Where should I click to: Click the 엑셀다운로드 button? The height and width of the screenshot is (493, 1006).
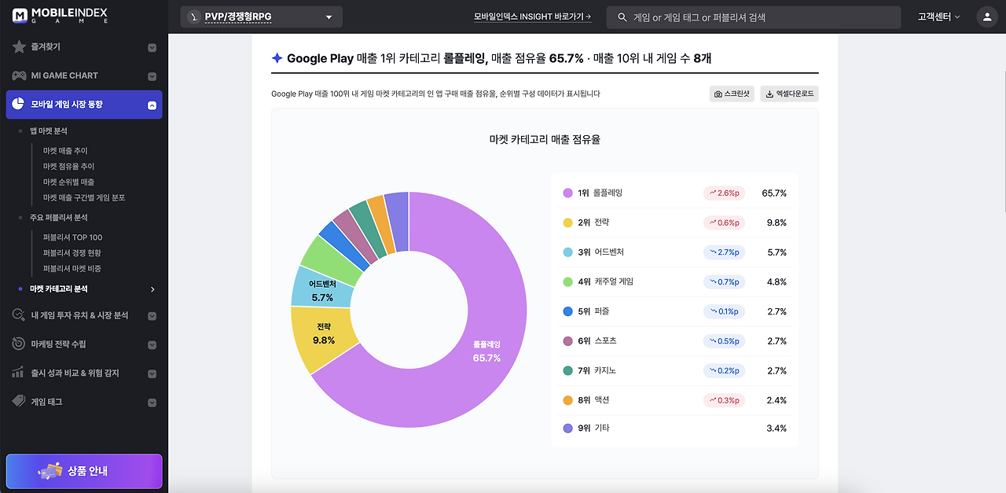coord(789,94)
